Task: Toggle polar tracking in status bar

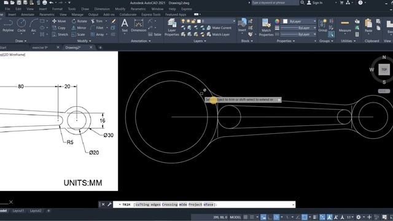Action: (x=276, y=217)
